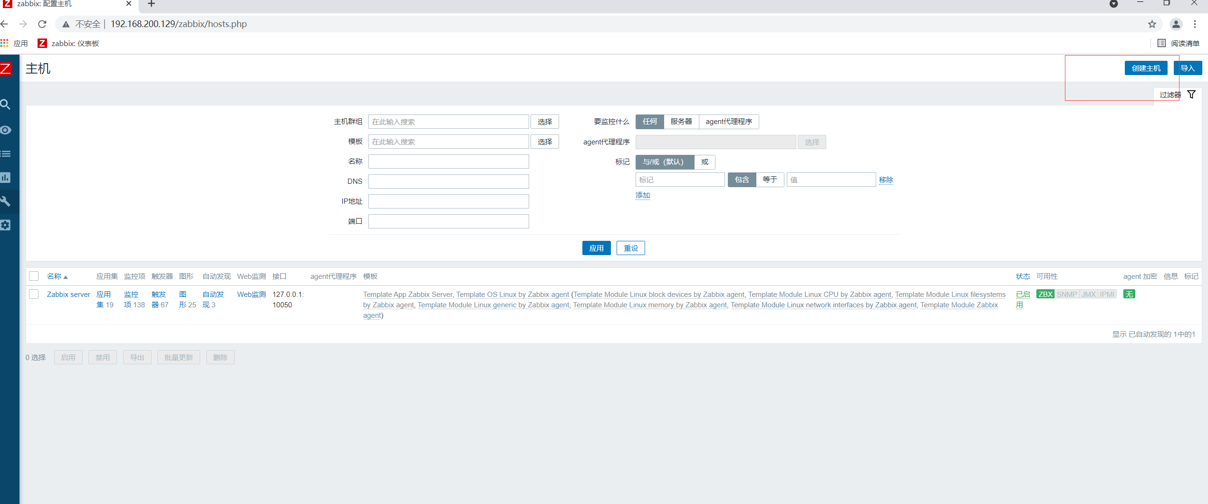Close the zabbix 配置主机 tab

coord(129,4)
